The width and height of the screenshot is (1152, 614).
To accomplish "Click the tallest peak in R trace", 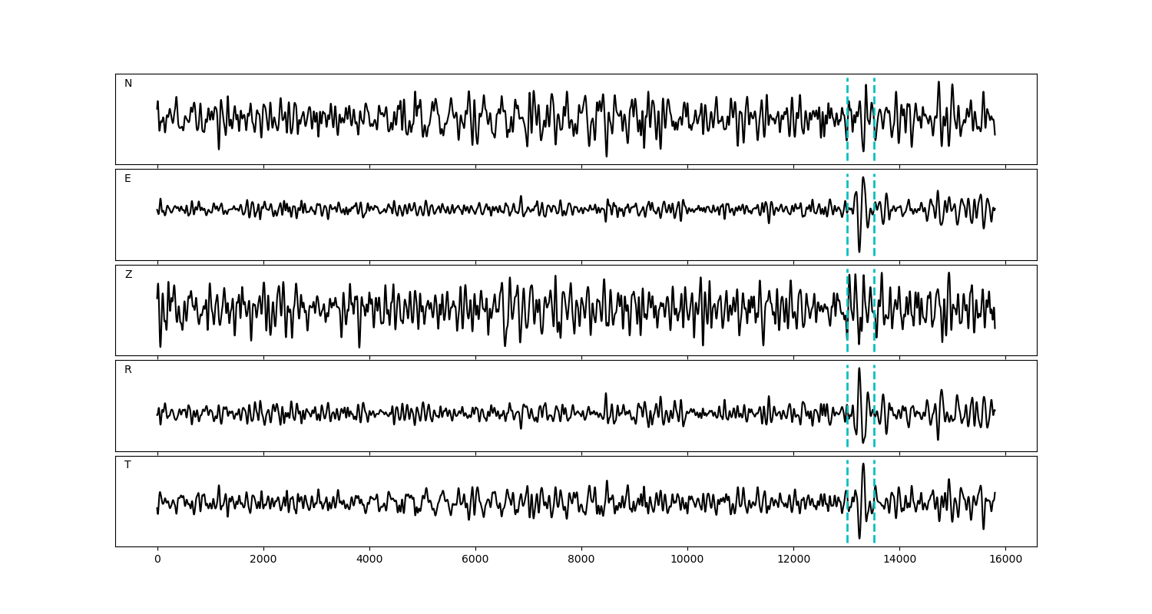I will pyautogui.click(x=859, y=368).
